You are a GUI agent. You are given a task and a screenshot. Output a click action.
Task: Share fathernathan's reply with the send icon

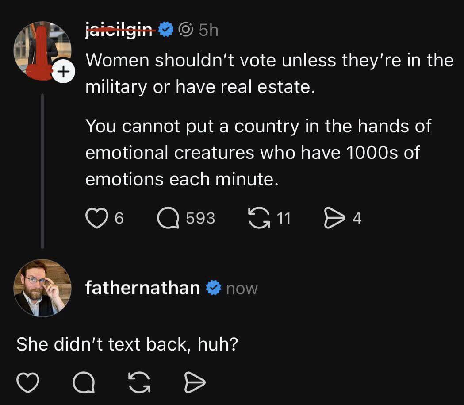point(195,383)
